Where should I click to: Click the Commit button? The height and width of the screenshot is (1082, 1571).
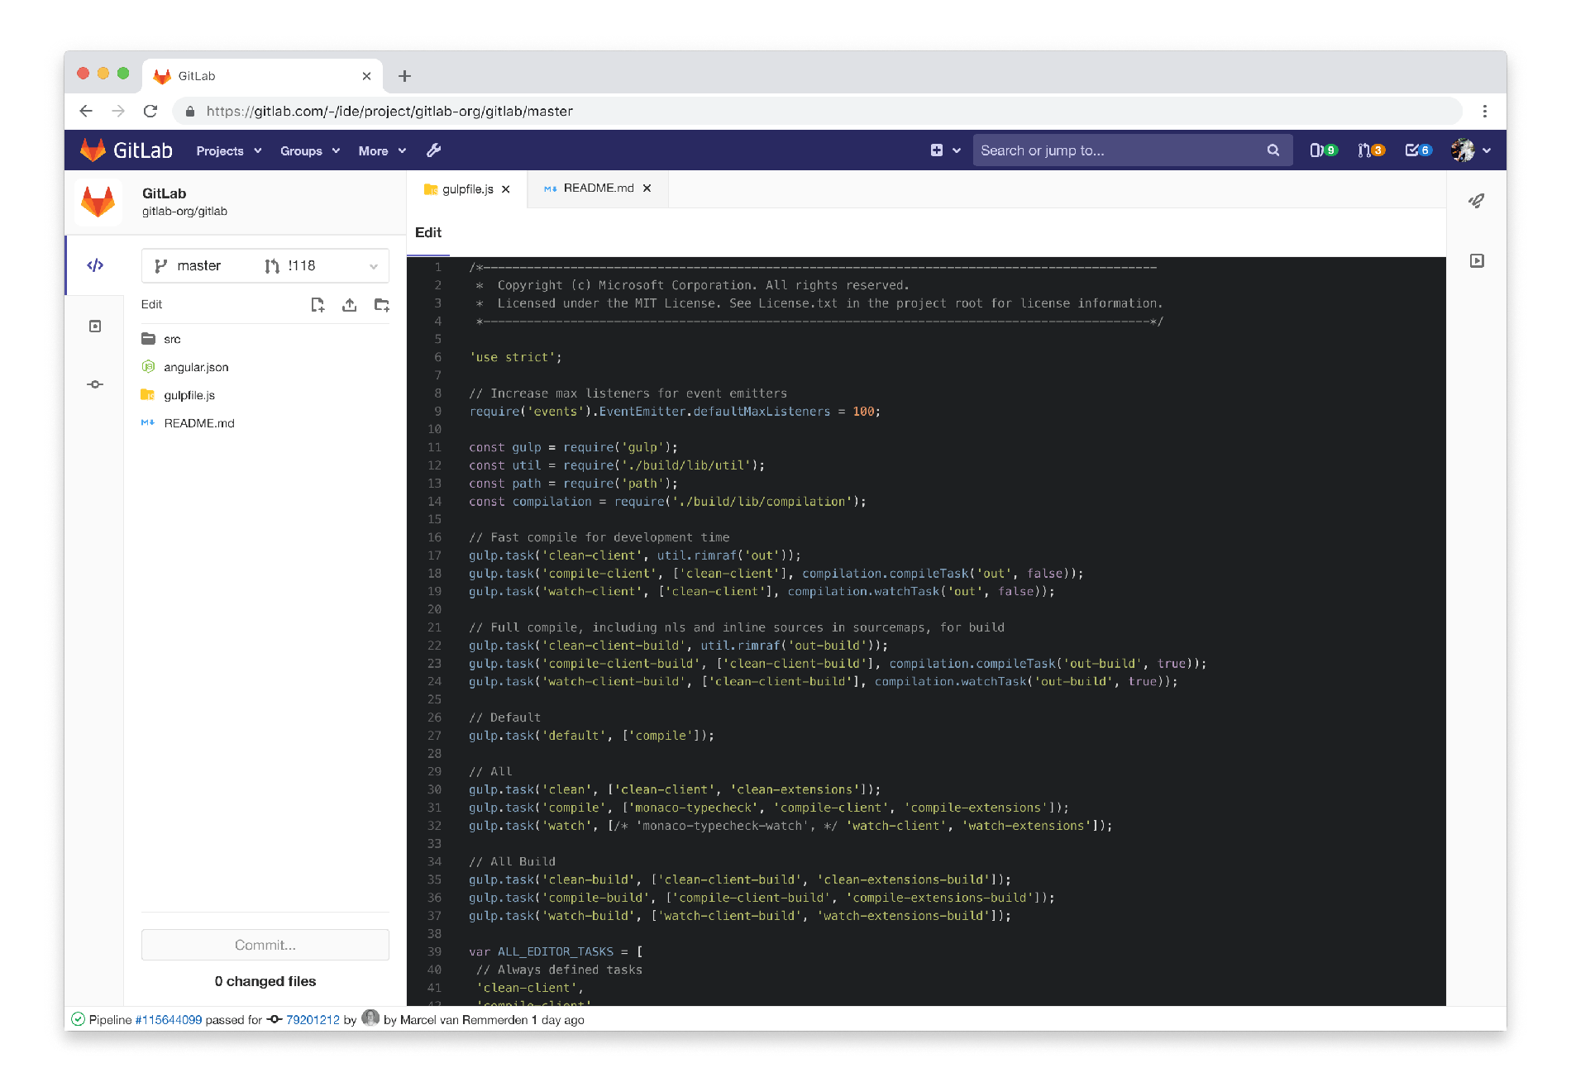[x=265, y=945]
